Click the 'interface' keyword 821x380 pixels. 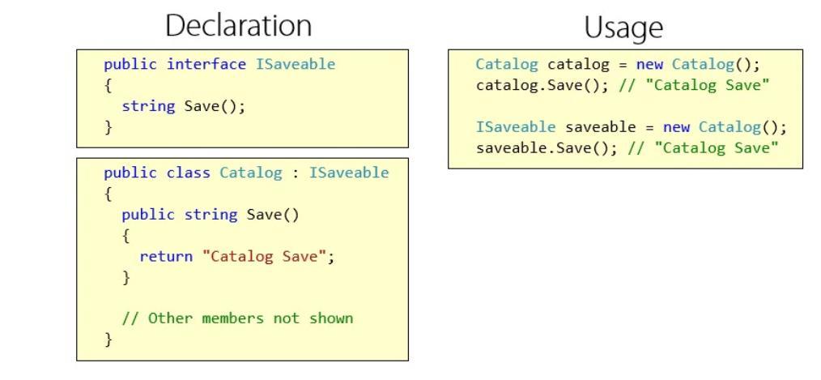tap(206, 65)
